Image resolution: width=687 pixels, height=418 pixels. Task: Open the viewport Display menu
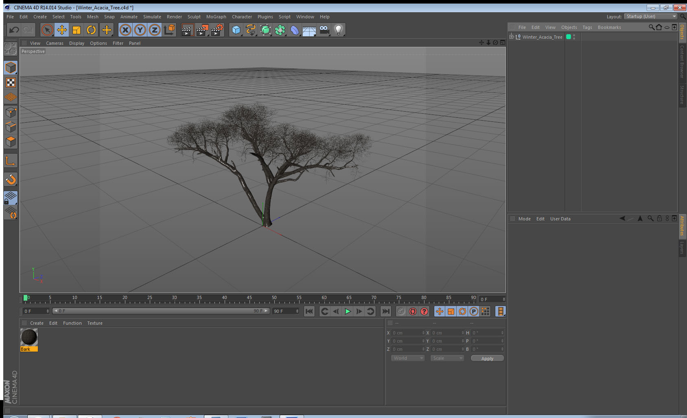77,43
